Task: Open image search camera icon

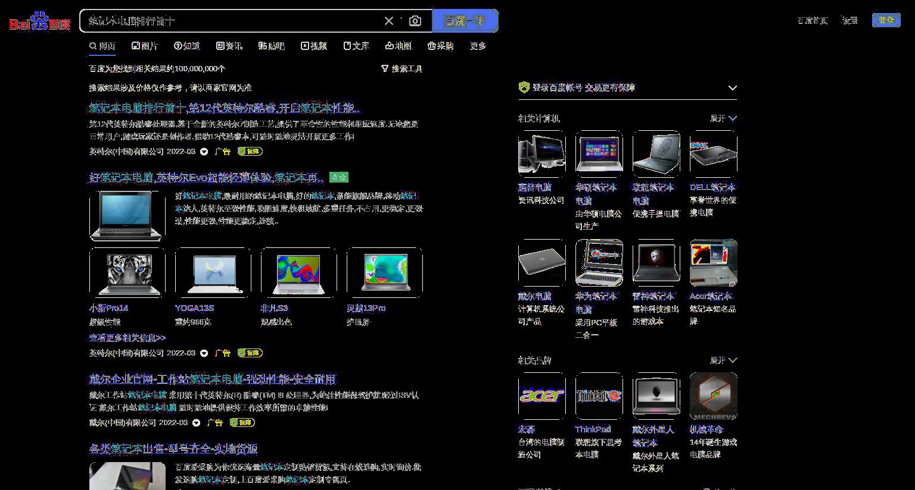Action: click(x=415, y=21)
